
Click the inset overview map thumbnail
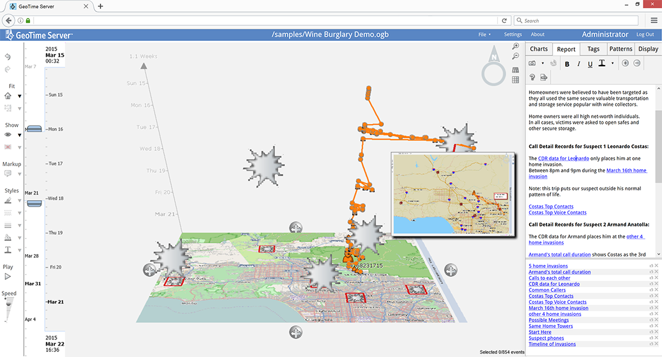point(452,194)
